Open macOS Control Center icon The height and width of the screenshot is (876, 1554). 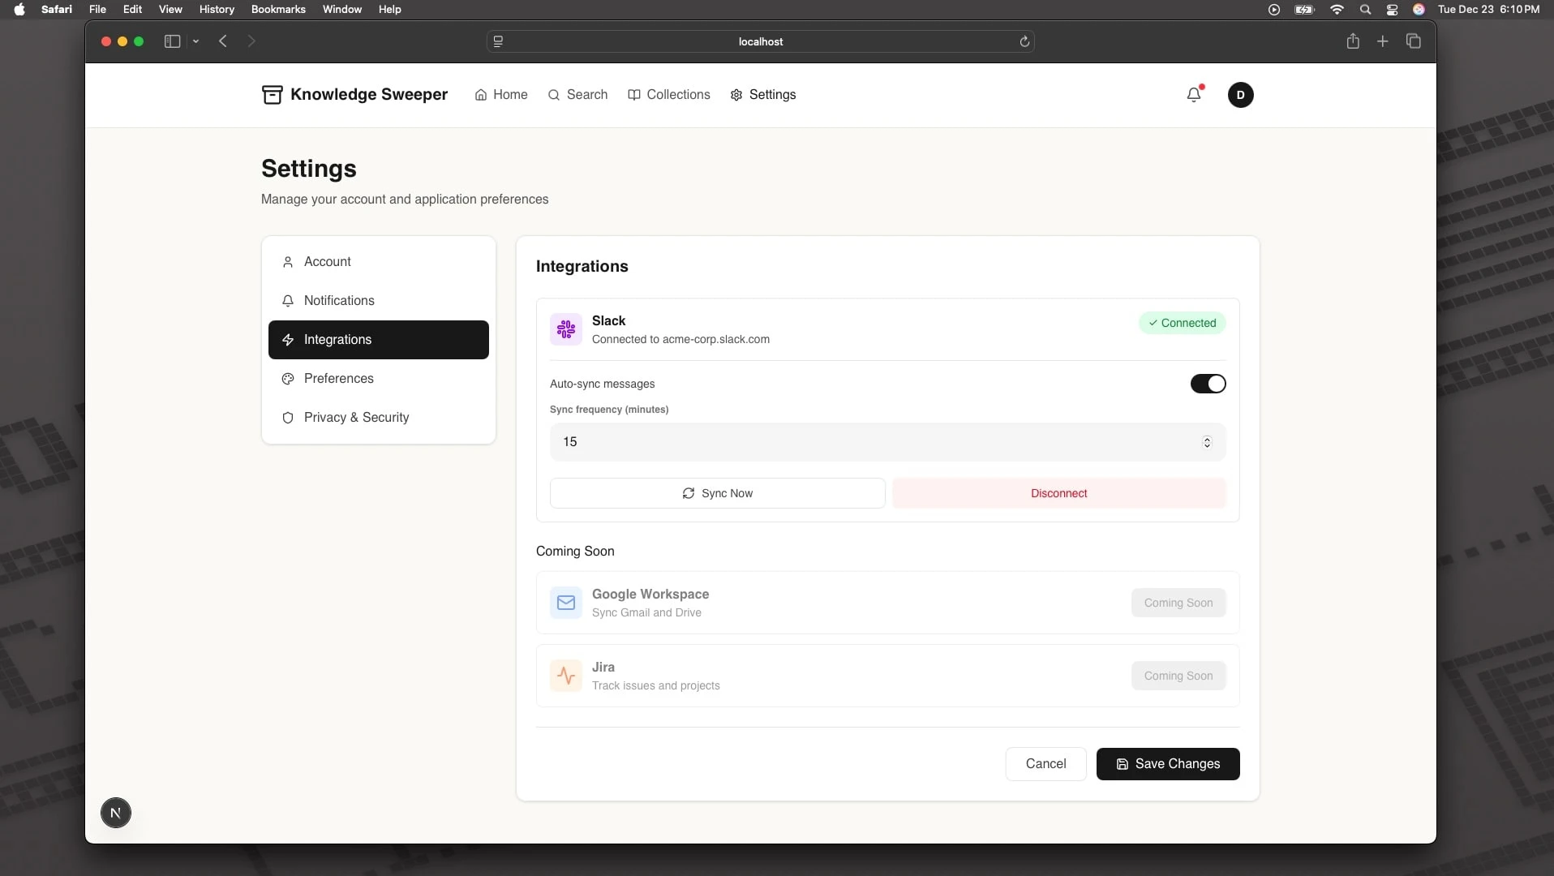point(1393,10)
